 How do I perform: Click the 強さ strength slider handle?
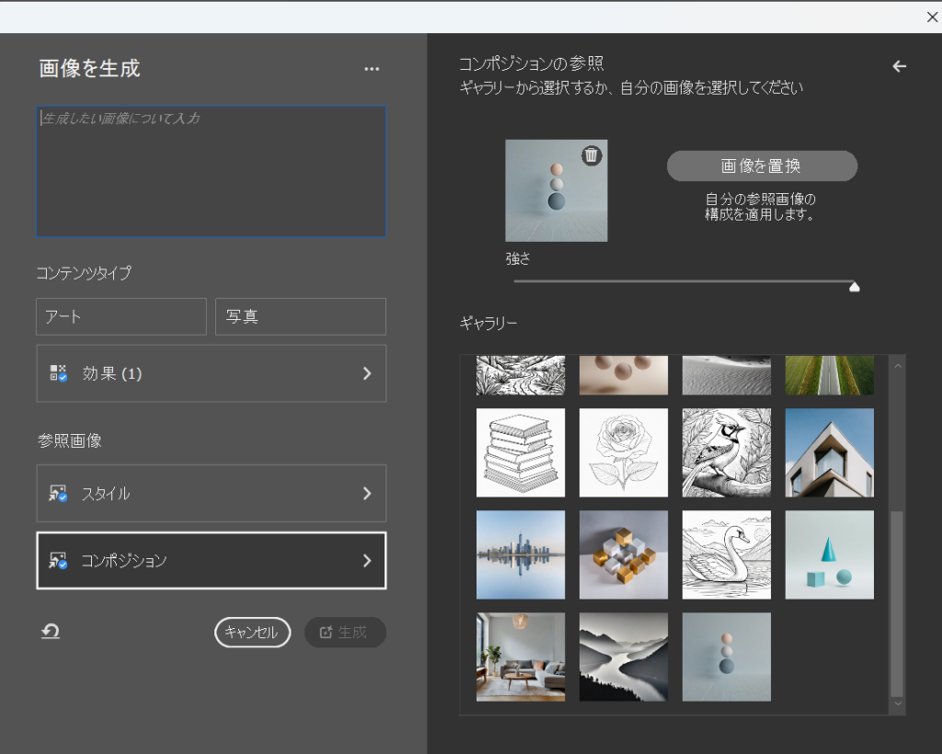[854, 286]
